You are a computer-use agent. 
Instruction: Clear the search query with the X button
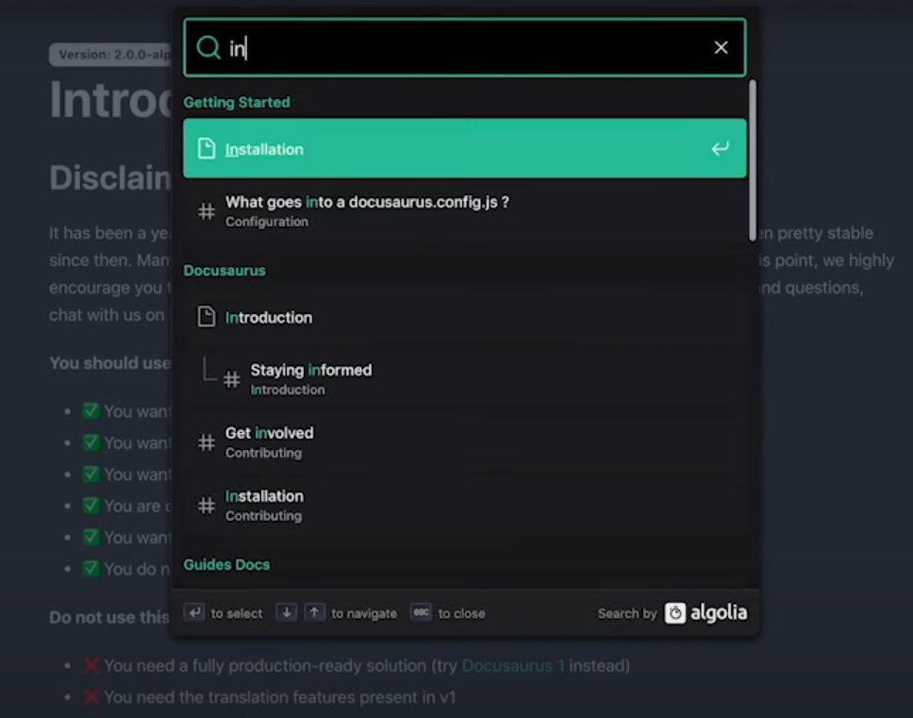[x=721, y=48]
